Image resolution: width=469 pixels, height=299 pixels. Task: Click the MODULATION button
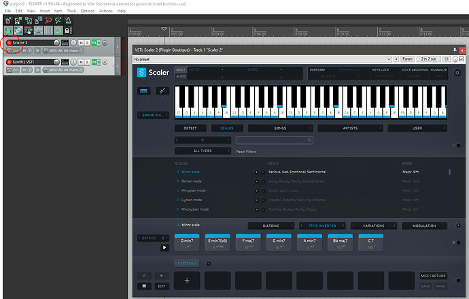(x=424, y=226)
